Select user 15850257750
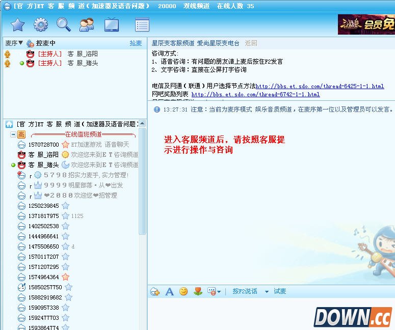This screenshot has height=330, width=395. [x=45, y=287]
